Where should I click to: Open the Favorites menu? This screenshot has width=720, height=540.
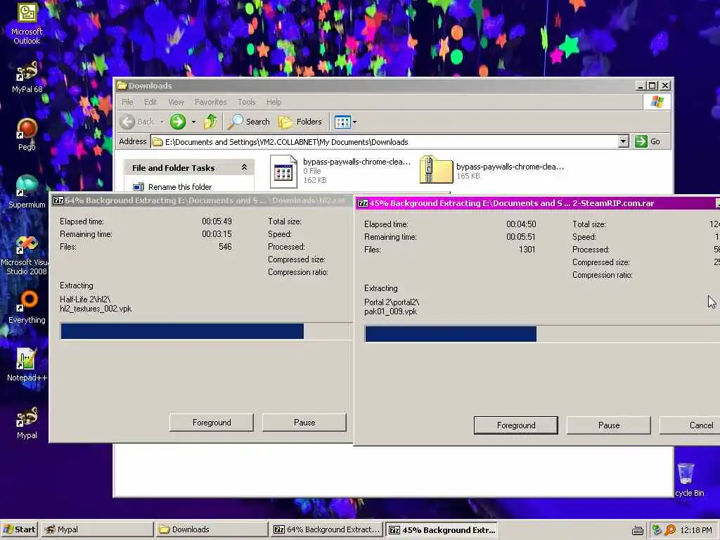[210, 102]
